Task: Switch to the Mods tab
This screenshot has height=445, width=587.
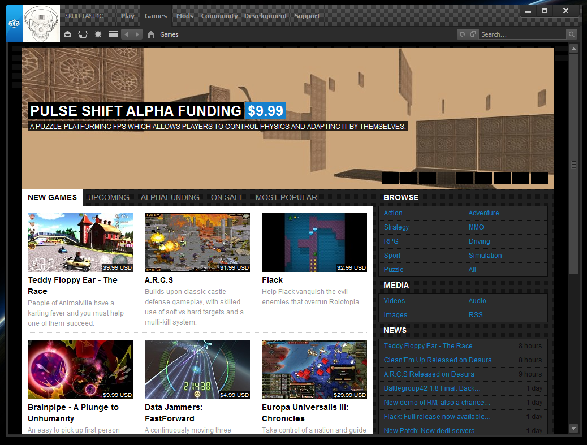Action: click(185, 16)
